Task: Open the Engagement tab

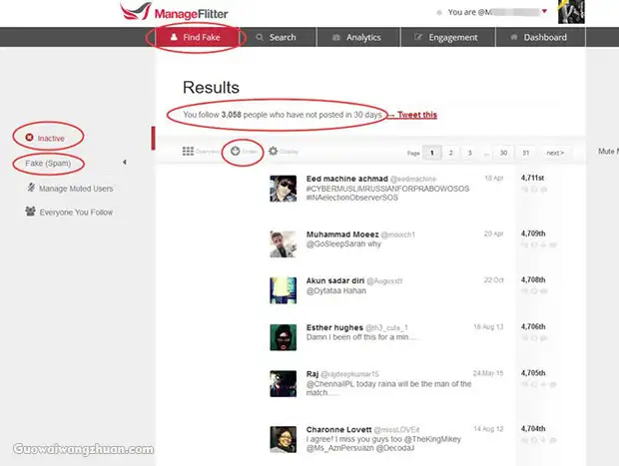Action: (x=447, y=37)
